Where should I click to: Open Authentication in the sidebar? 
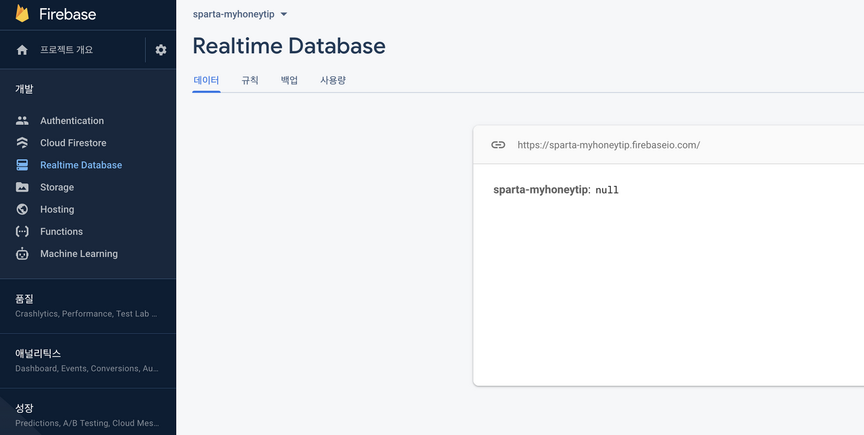point(72,121)
